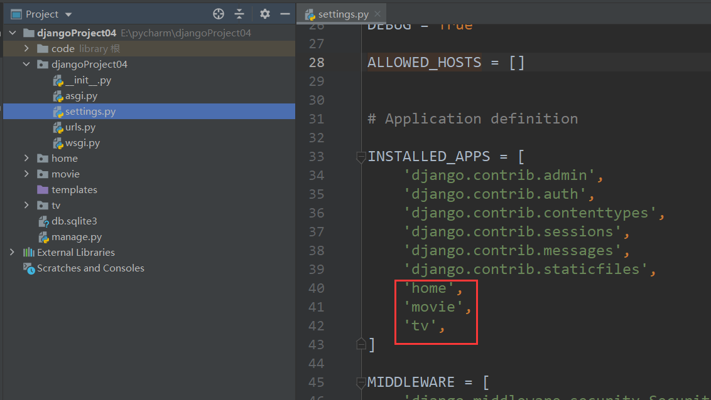Screen dimensions: 711x400
Task: Click the fold end marker at line 43
Action: click(x=361, y=344)
